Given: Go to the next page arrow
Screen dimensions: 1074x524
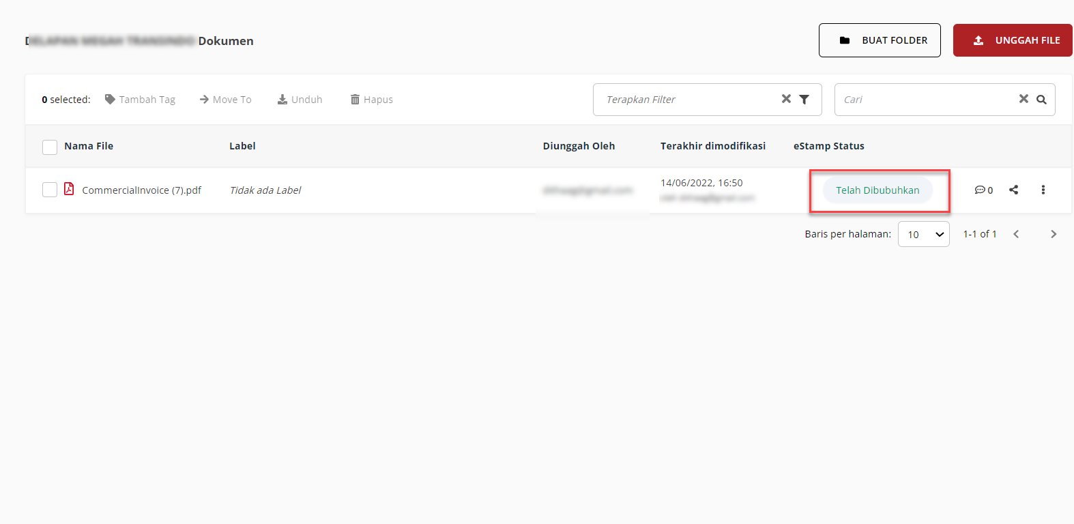Looking at the screenshot, I should [x=1054, y=234].
